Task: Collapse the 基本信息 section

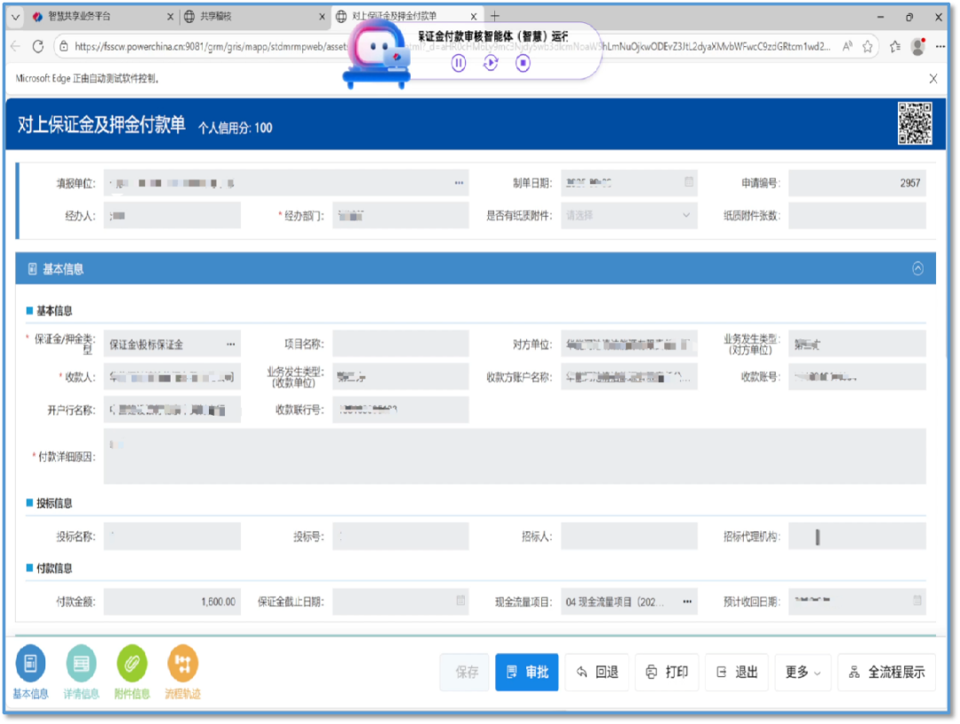Action: (x=917, y=268)
